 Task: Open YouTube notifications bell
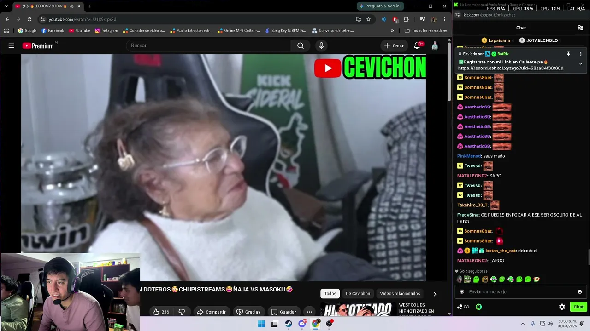click(x=417, y=46)
